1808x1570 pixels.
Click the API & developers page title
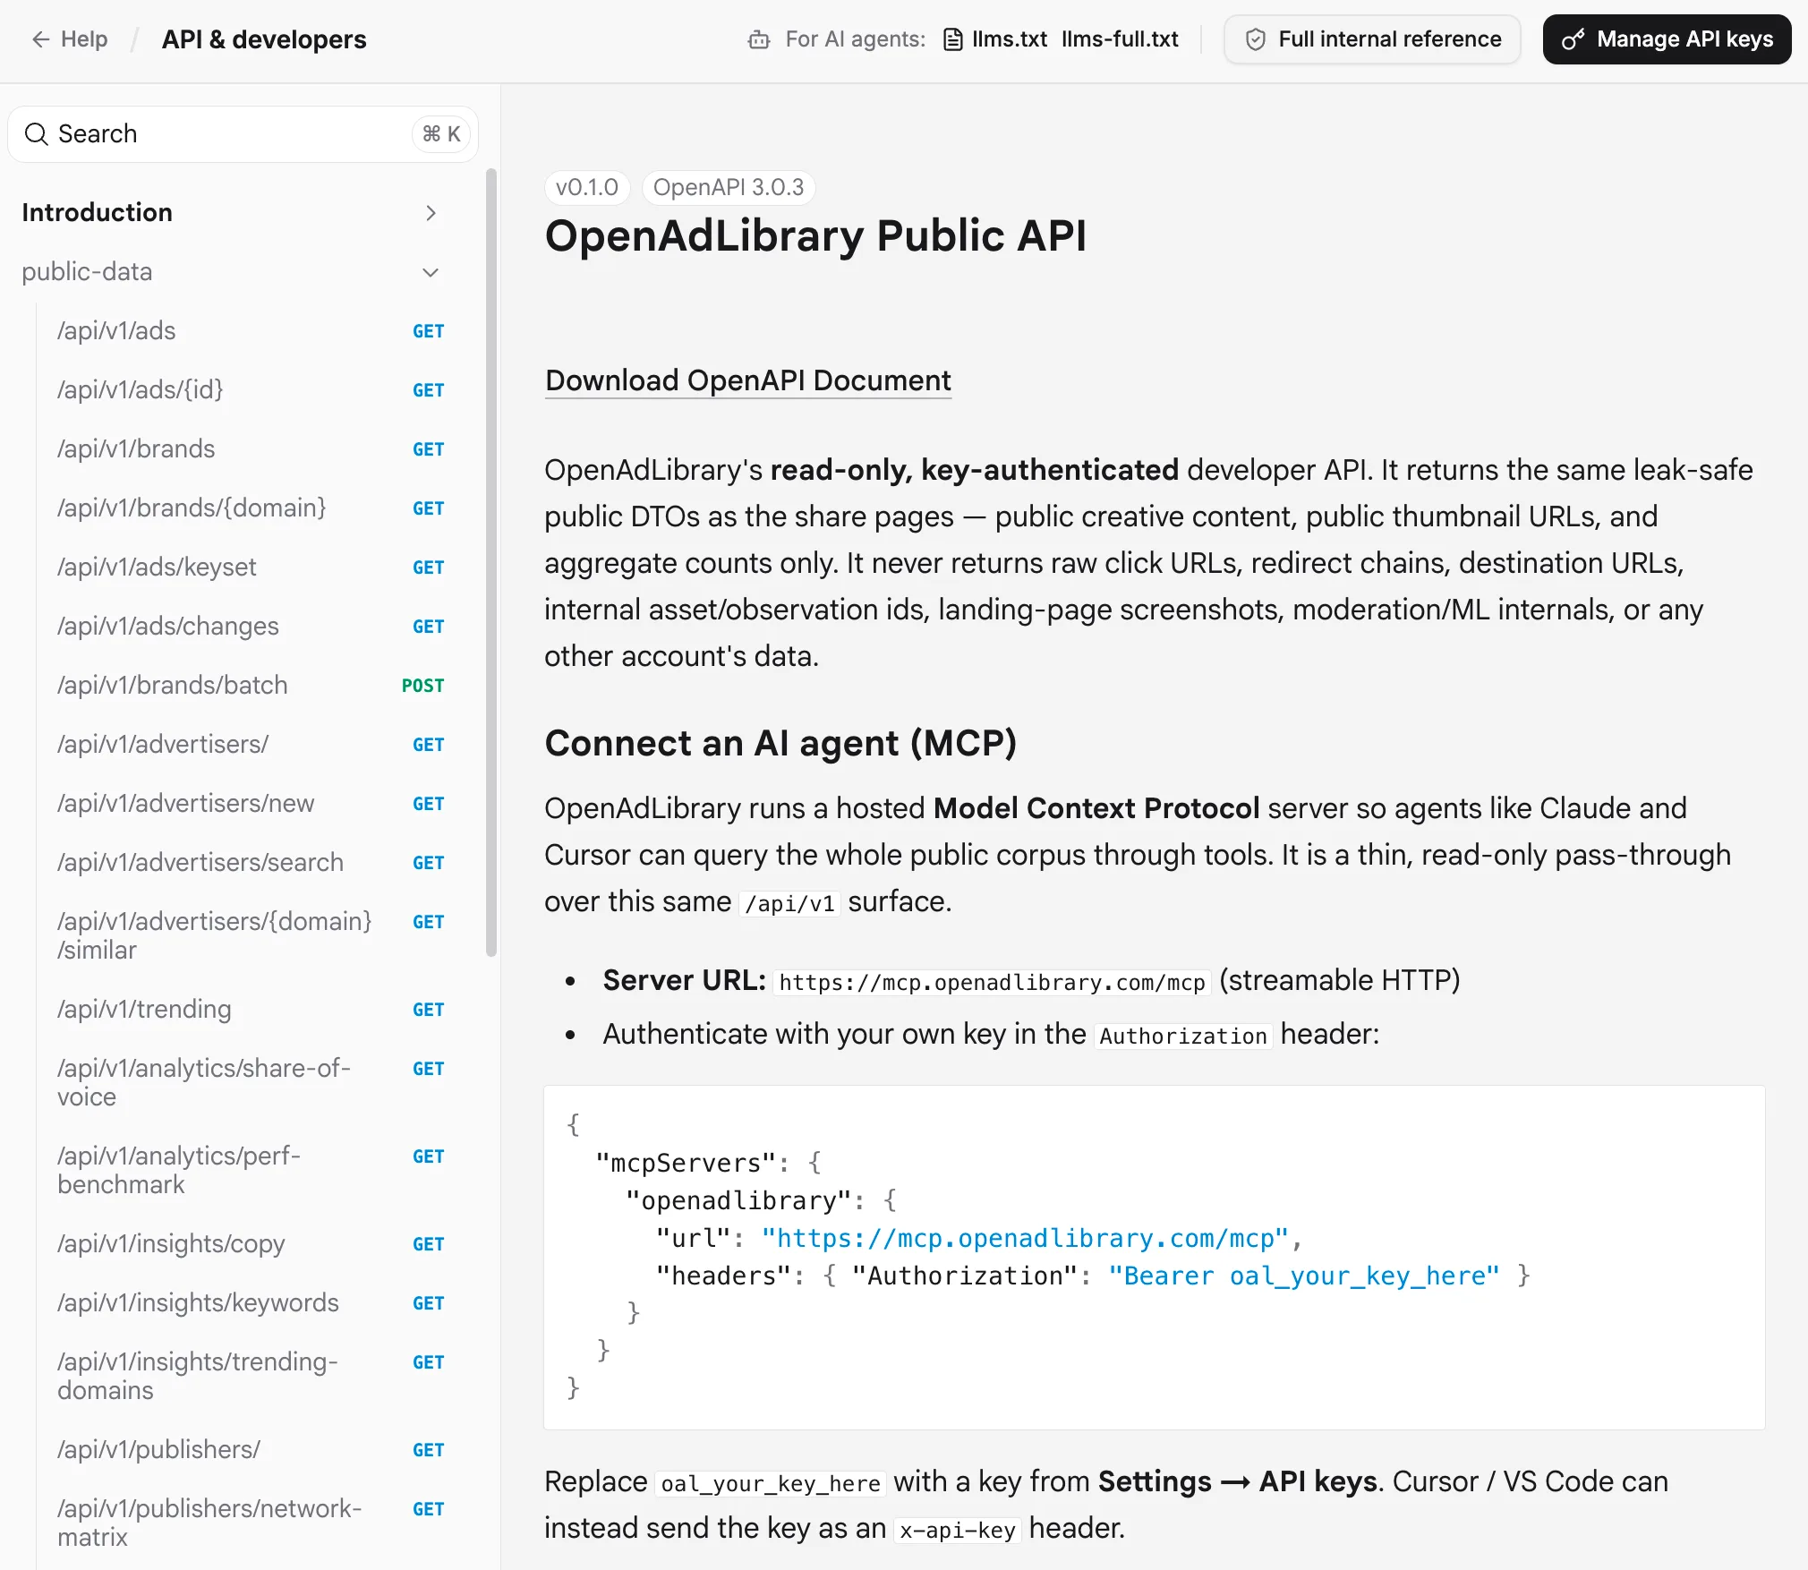pyautogui.click(x=264, y=39)
